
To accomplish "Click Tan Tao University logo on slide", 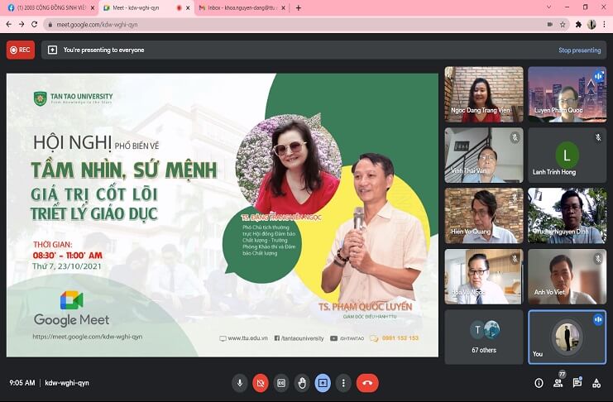I will [73, 98].
